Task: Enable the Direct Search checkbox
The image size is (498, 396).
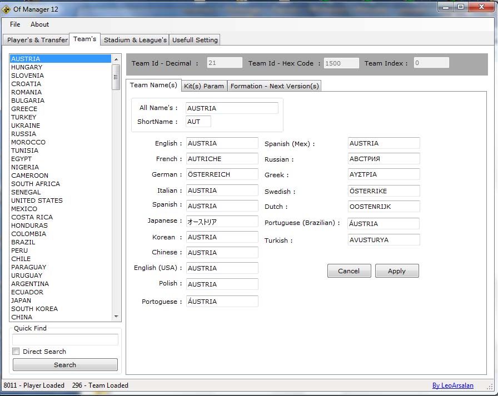Action: (16, 352)
